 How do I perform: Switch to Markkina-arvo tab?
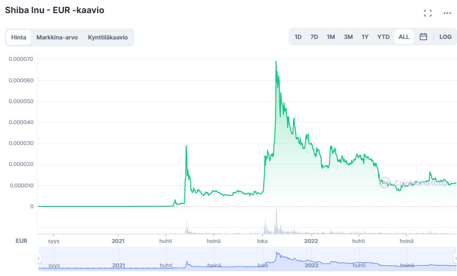coord(57,37)
